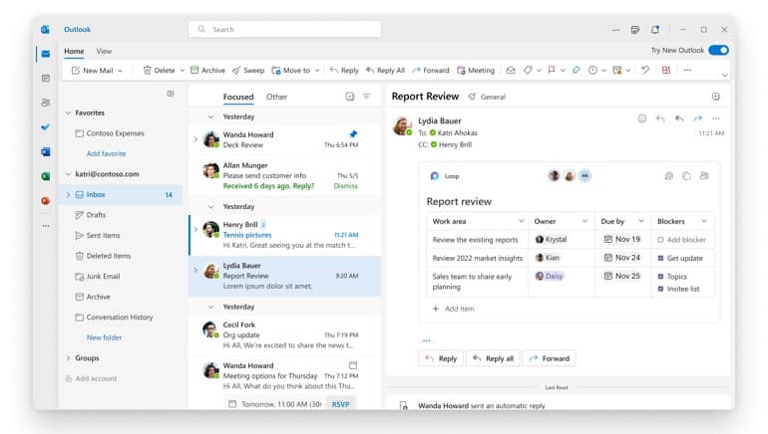Open the Drafts folder
Screen dimensions: 768x434
click(x=96, y=215)
